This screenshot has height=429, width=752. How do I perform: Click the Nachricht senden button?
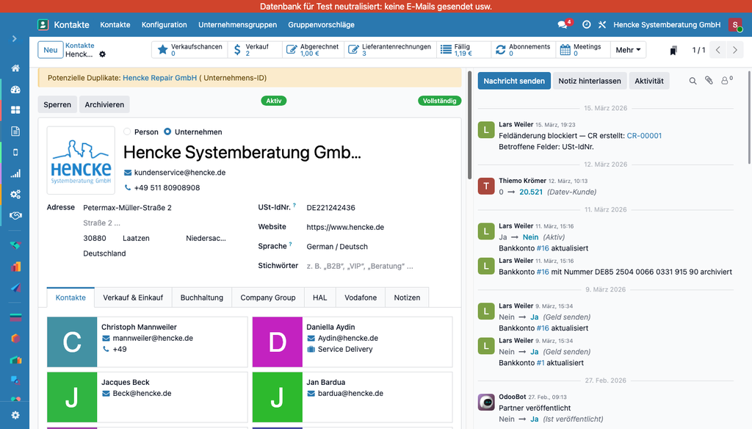tap(514, 81)
